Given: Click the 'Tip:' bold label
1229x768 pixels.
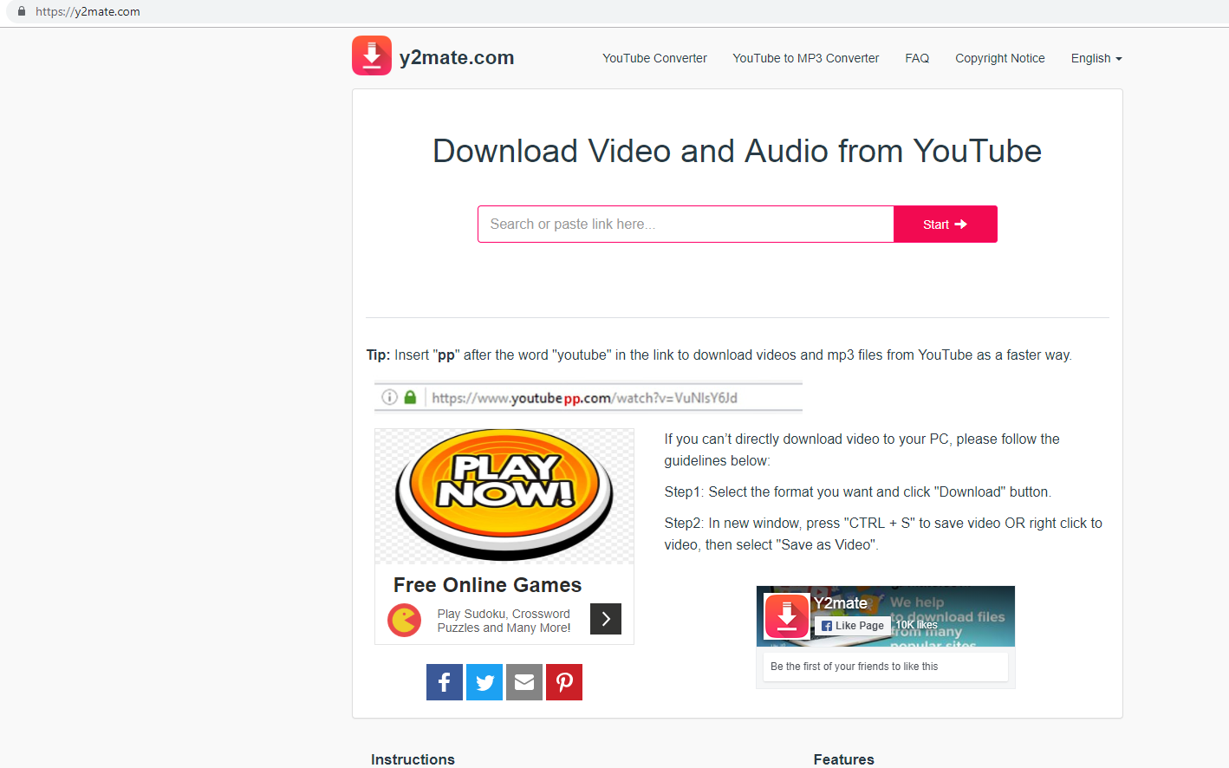Looking at the screenshot, I should click(x=378, y=355).
